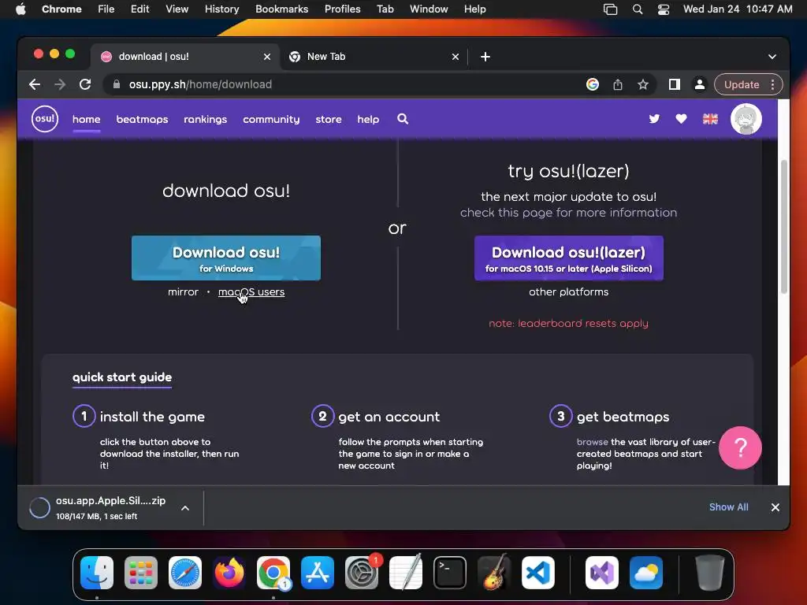This screenshot has height=605, width=807.
Task: Open the user avatar profile menu
Action: [746, 119]
